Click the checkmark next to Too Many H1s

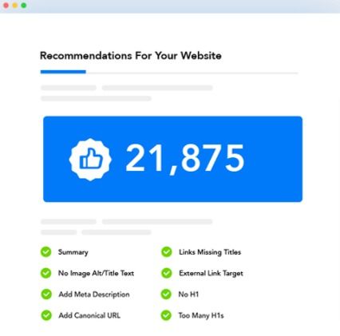pyautogui.click(x=166, y=315)
